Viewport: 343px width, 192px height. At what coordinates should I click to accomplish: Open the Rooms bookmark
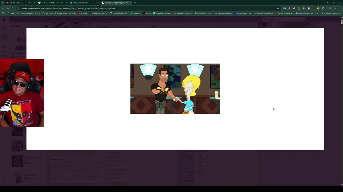pos(147,13)
